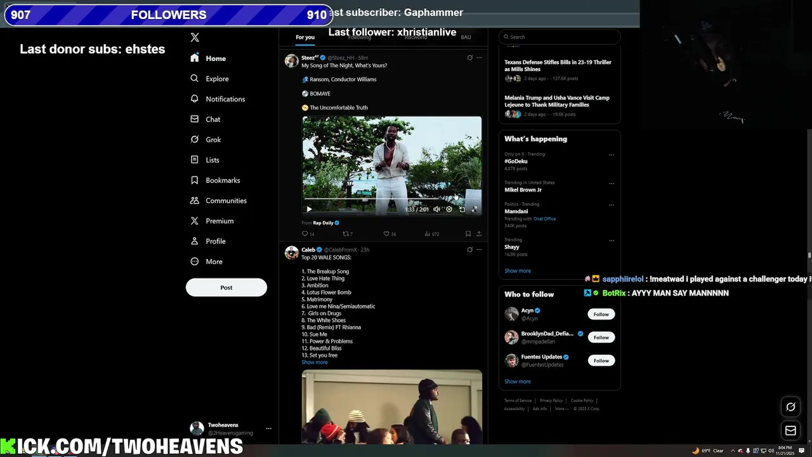Open the Mamdani trend
This screenshot has width=812, height=457.
tap(516, 211)
